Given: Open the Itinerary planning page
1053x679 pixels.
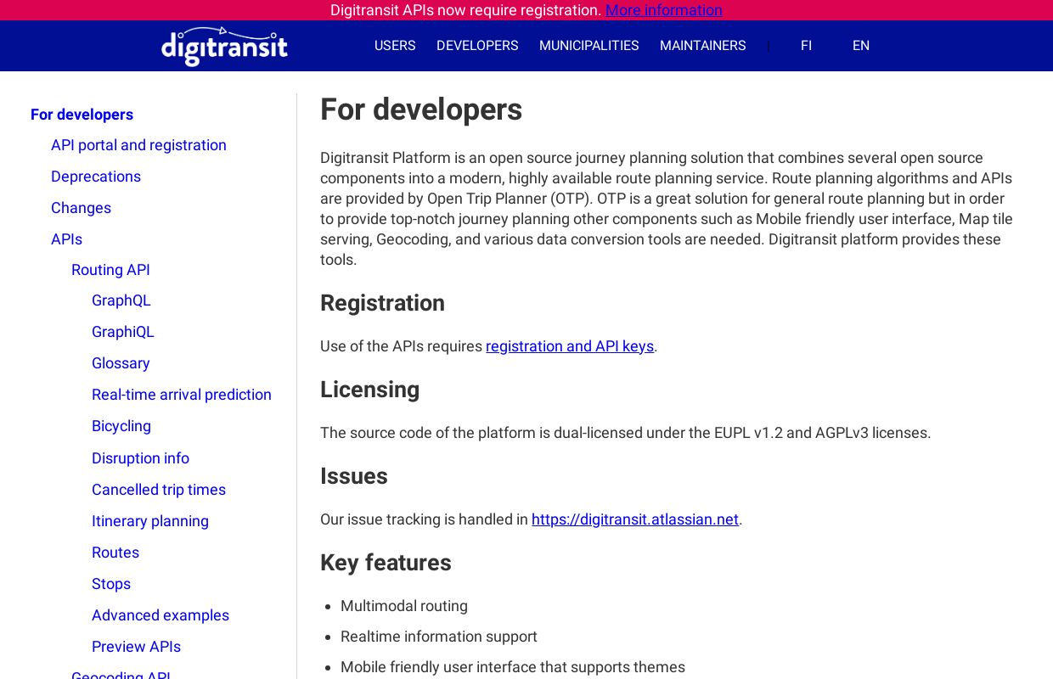Looking at the screenshot, I should (x=150, y=521).
